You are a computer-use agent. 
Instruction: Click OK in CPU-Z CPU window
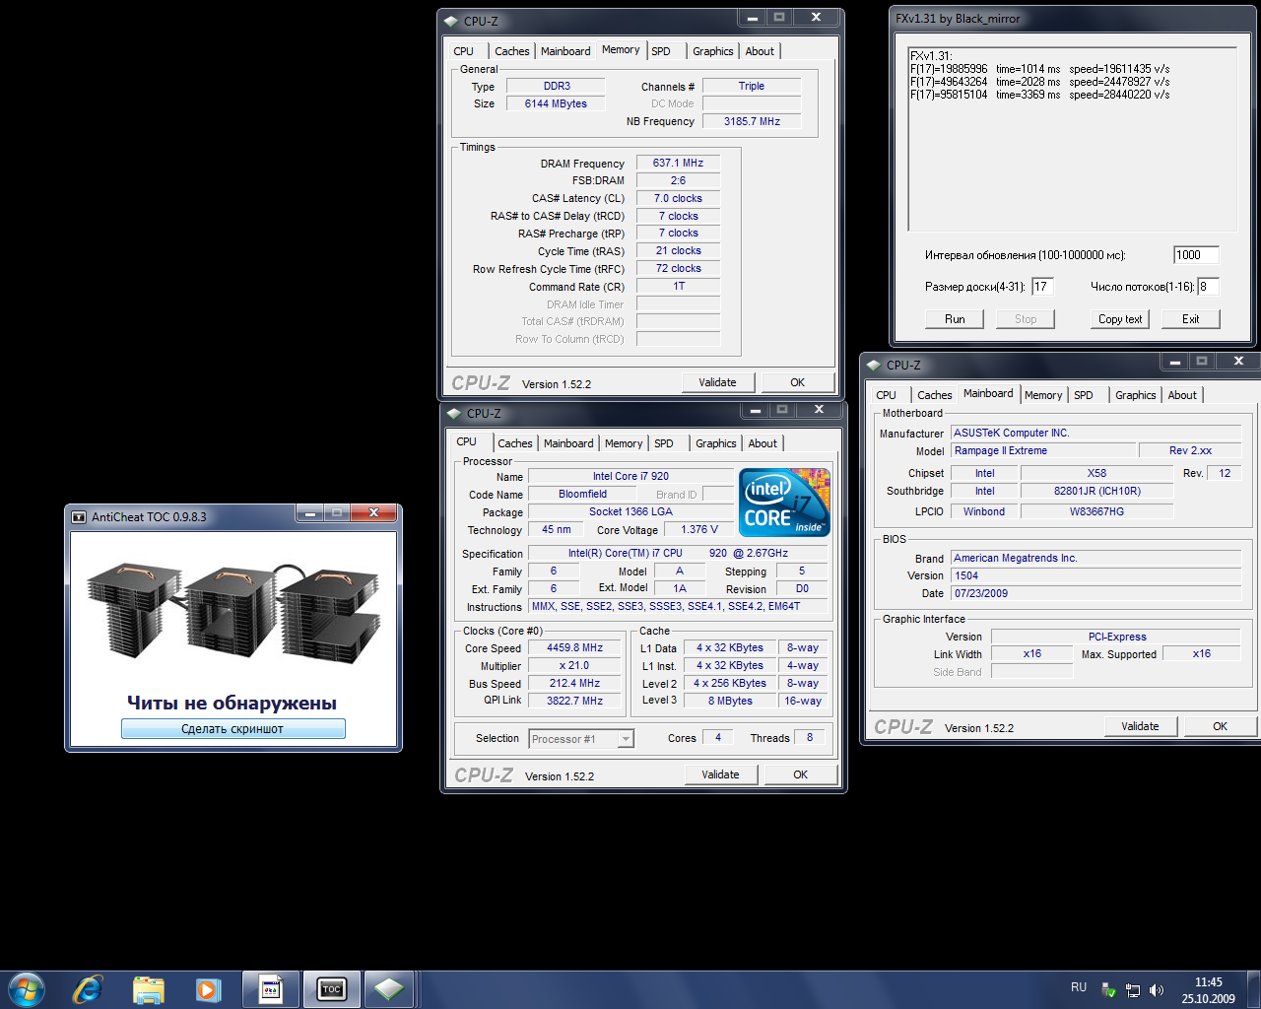801,774
